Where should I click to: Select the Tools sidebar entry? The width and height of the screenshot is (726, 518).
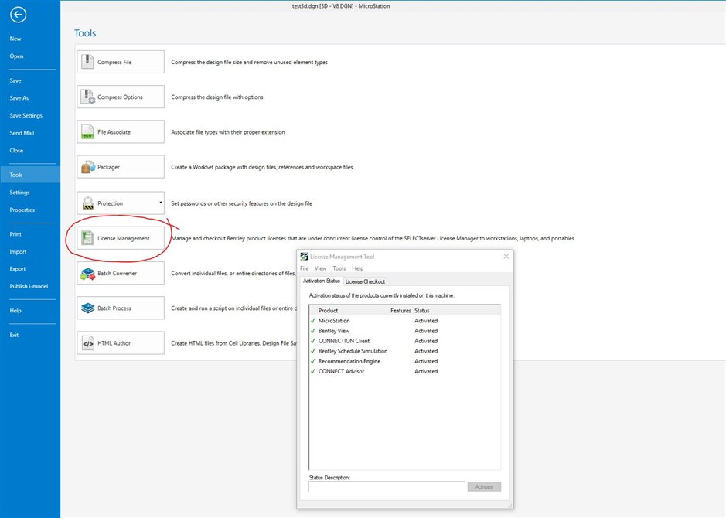[x=30, y=175]
